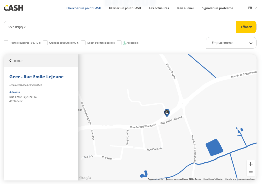The image size is (262, 184).
Task: Click the Google logo on map
Action: 85,178
